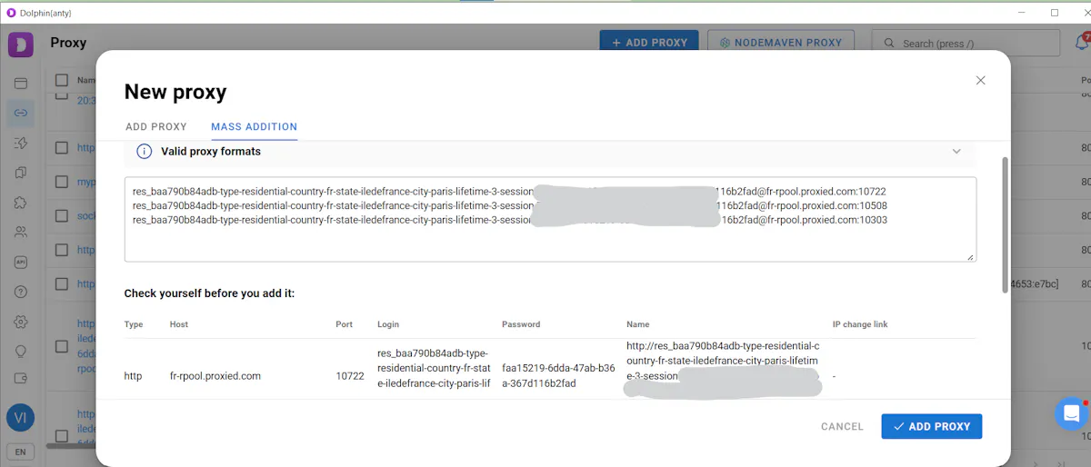Click the 'Host' column header

[179, 324]
